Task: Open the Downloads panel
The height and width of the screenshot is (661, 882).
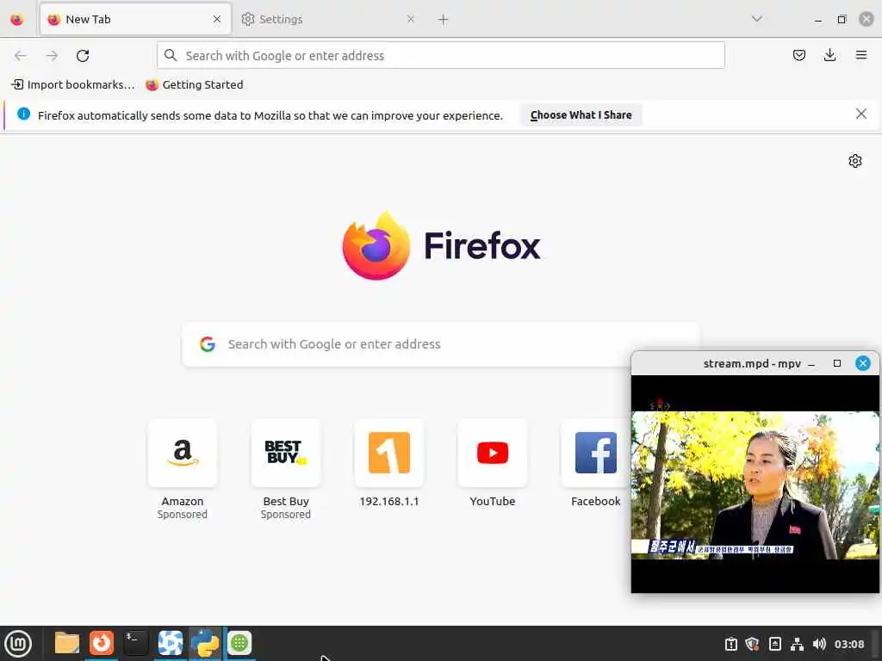Action: 829,55
